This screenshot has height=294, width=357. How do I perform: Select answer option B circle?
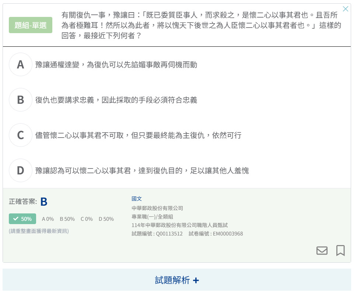click(x=21, y=100)
